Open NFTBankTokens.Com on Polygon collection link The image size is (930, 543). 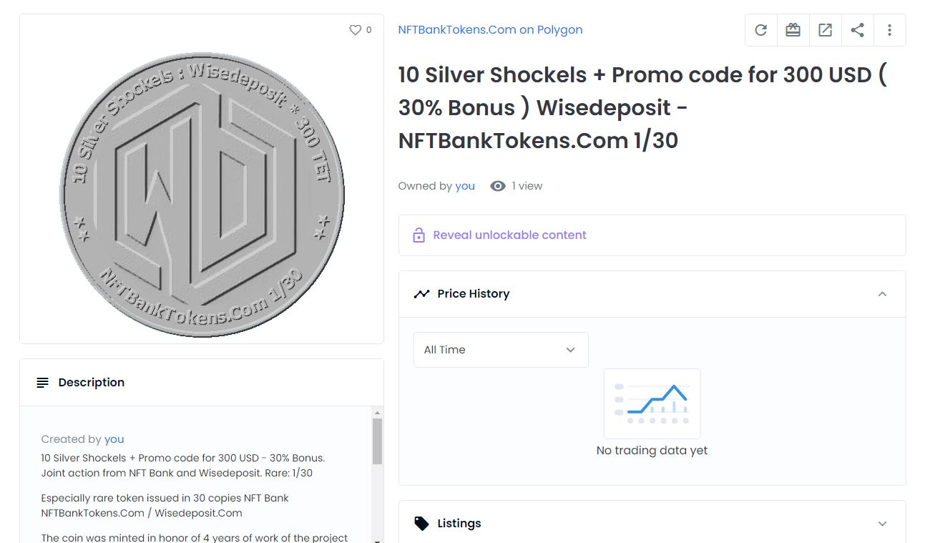click(490, 30)
